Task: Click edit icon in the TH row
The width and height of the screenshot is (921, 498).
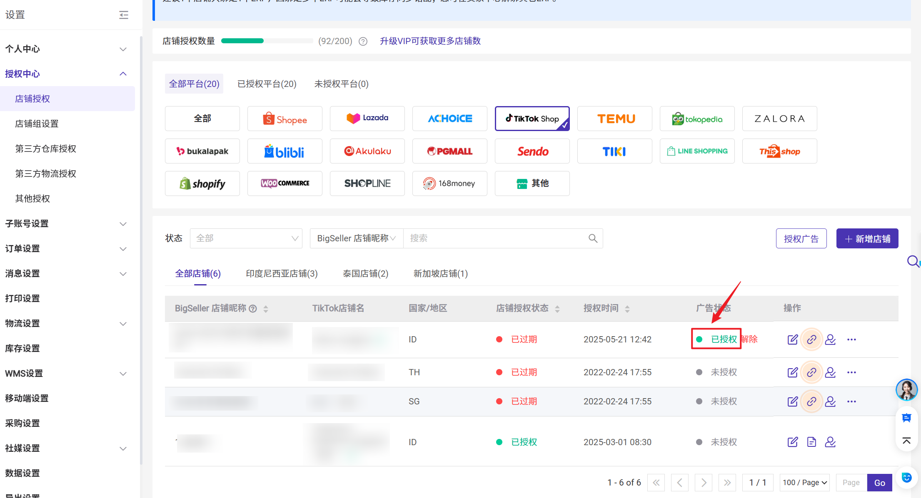Action: click(x=793, y=372)
